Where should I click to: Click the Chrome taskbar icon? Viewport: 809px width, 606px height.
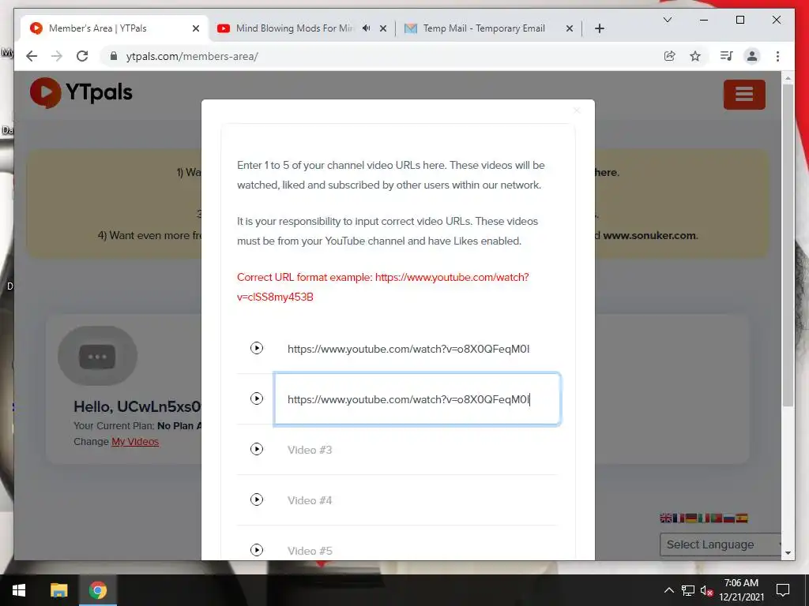pos(97,590)
